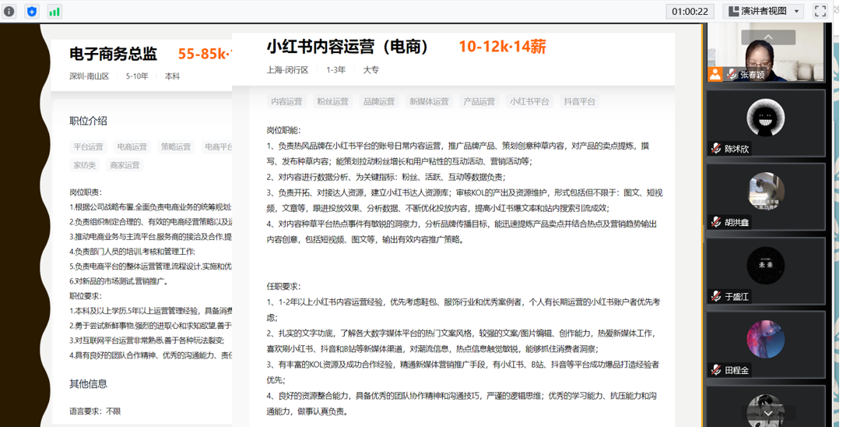The image size is (843, 427).
Task: Click the 职位介绍 heading
Action: tap(88, 121)
